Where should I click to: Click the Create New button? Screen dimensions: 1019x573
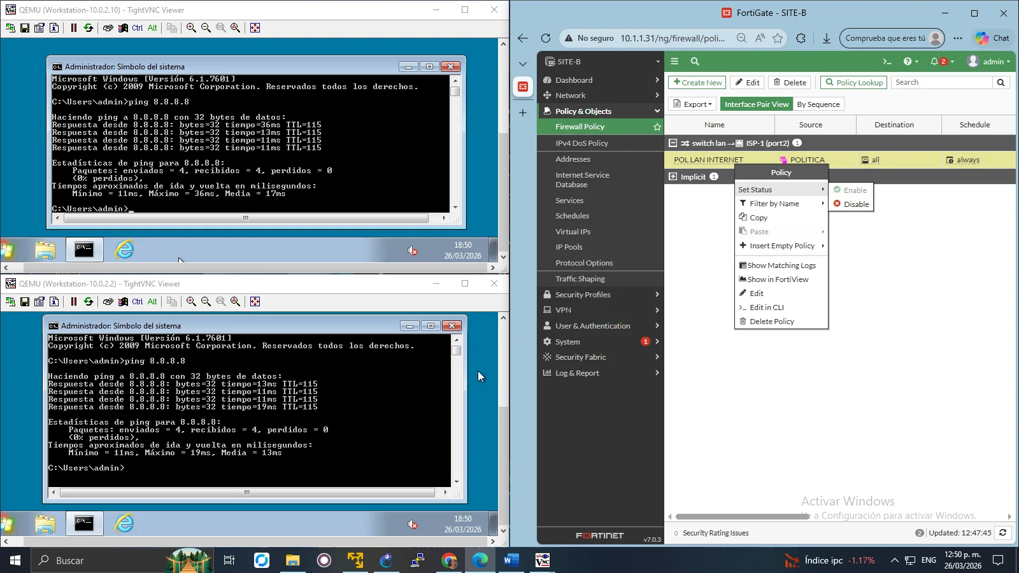coord(697,82)
